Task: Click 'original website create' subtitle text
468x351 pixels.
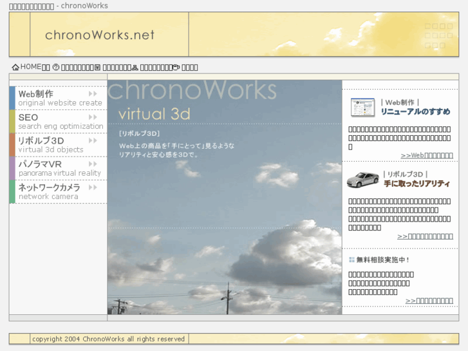Action: pyautogui.click(x=61, y=103)
